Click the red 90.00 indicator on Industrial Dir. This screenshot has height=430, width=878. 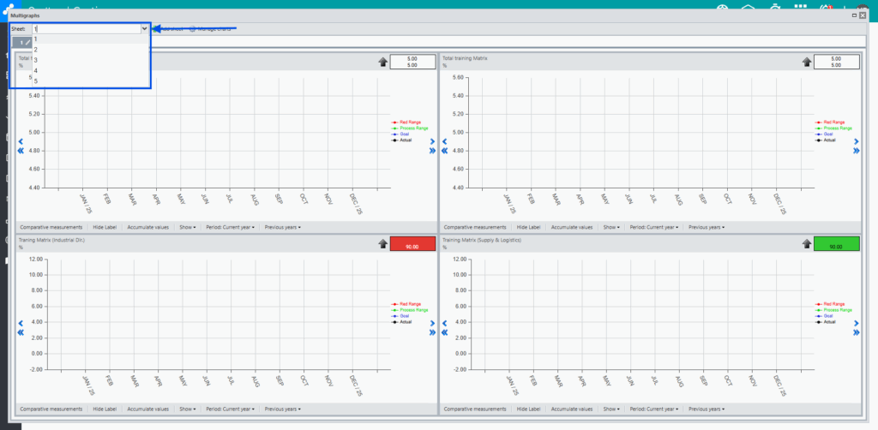click(412, 244)
